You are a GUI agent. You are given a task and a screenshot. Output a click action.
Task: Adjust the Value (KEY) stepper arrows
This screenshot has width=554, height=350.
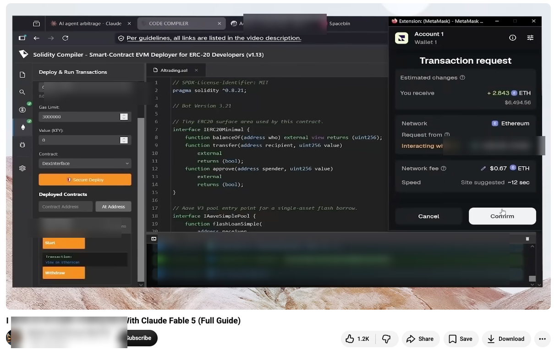(x=124, y=140)
